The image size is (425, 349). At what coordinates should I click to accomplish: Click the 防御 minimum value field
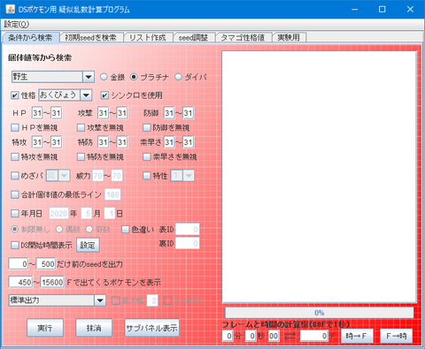(x=169, y=113)
